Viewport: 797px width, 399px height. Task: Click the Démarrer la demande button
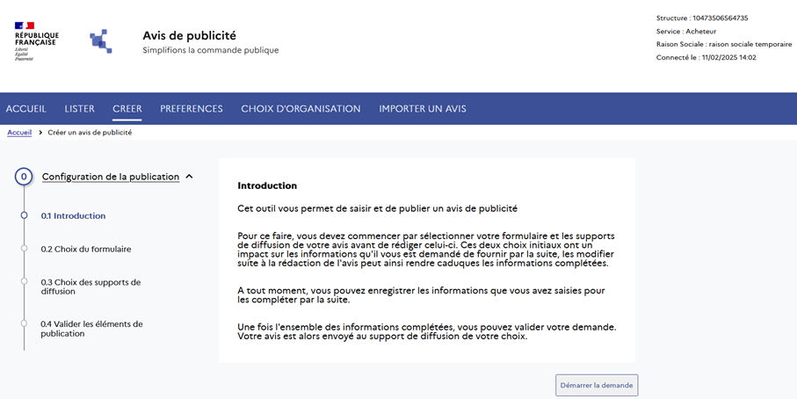(x=597, y=385)
